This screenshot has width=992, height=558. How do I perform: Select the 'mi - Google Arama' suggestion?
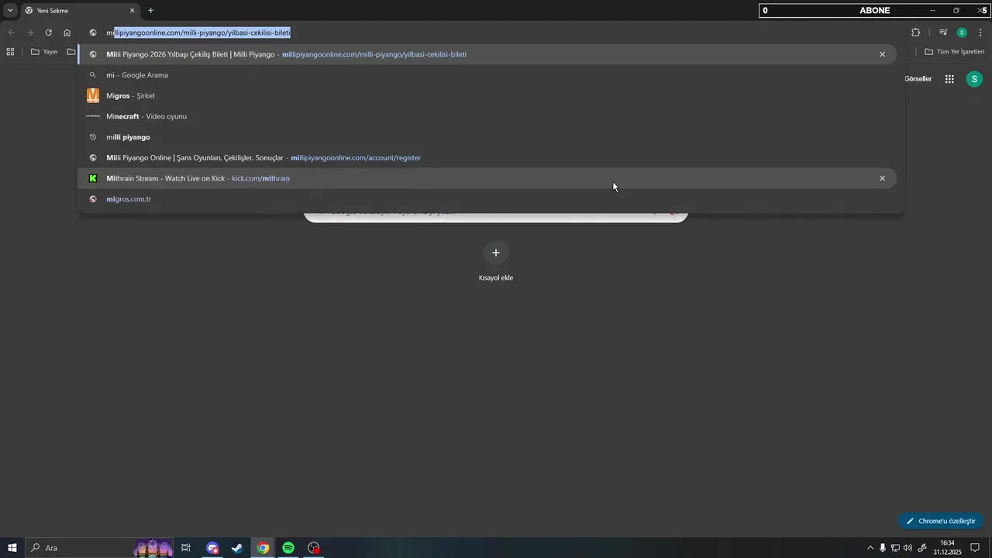pos(487,75)
